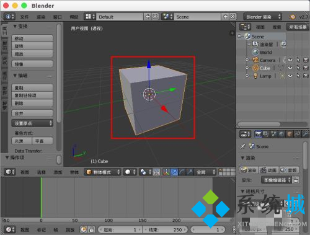
Task: Toggle Camera visibility eye in outliner
Action: pyautogui.click(x=290, y=60)
